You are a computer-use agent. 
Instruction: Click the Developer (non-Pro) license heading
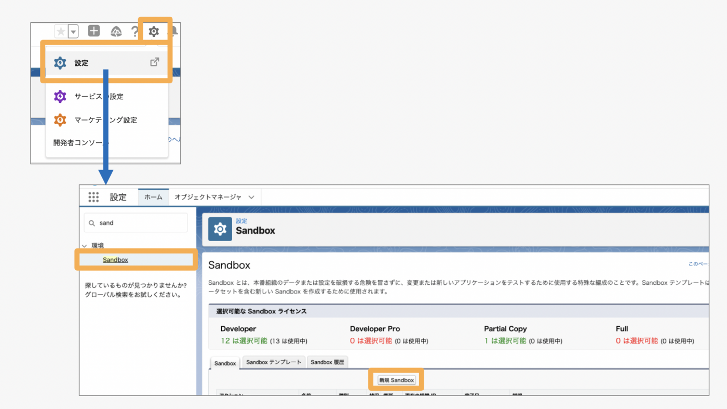click(x=238, y=329)
